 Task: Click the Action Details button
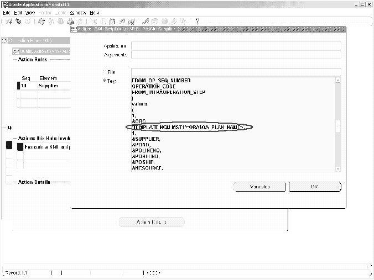(x=152, y=222)
